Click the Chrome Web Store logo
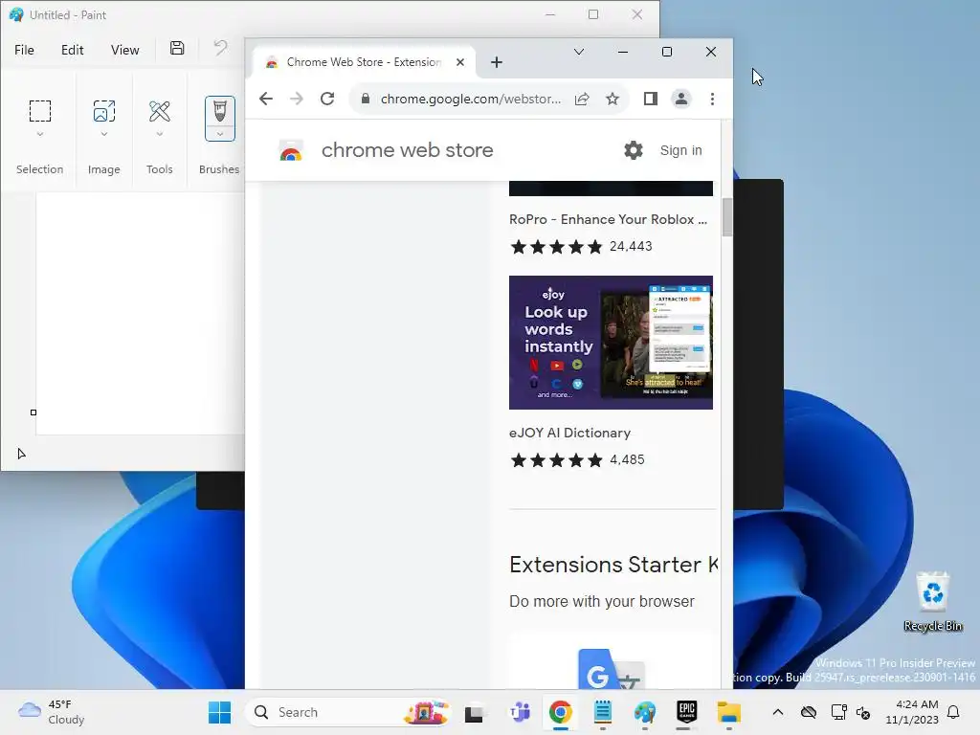The height and width of the screenshot is (735, 980). 291,150
